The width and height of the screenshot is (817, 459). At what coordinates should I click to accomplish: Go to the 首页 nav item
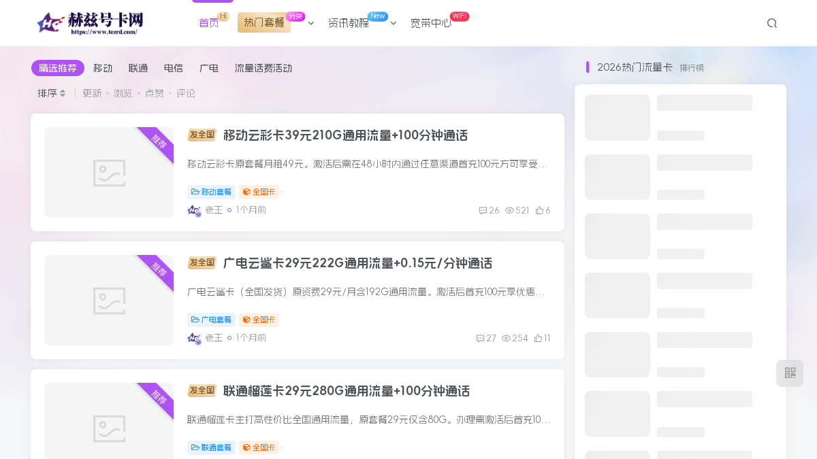pos(209,23)
